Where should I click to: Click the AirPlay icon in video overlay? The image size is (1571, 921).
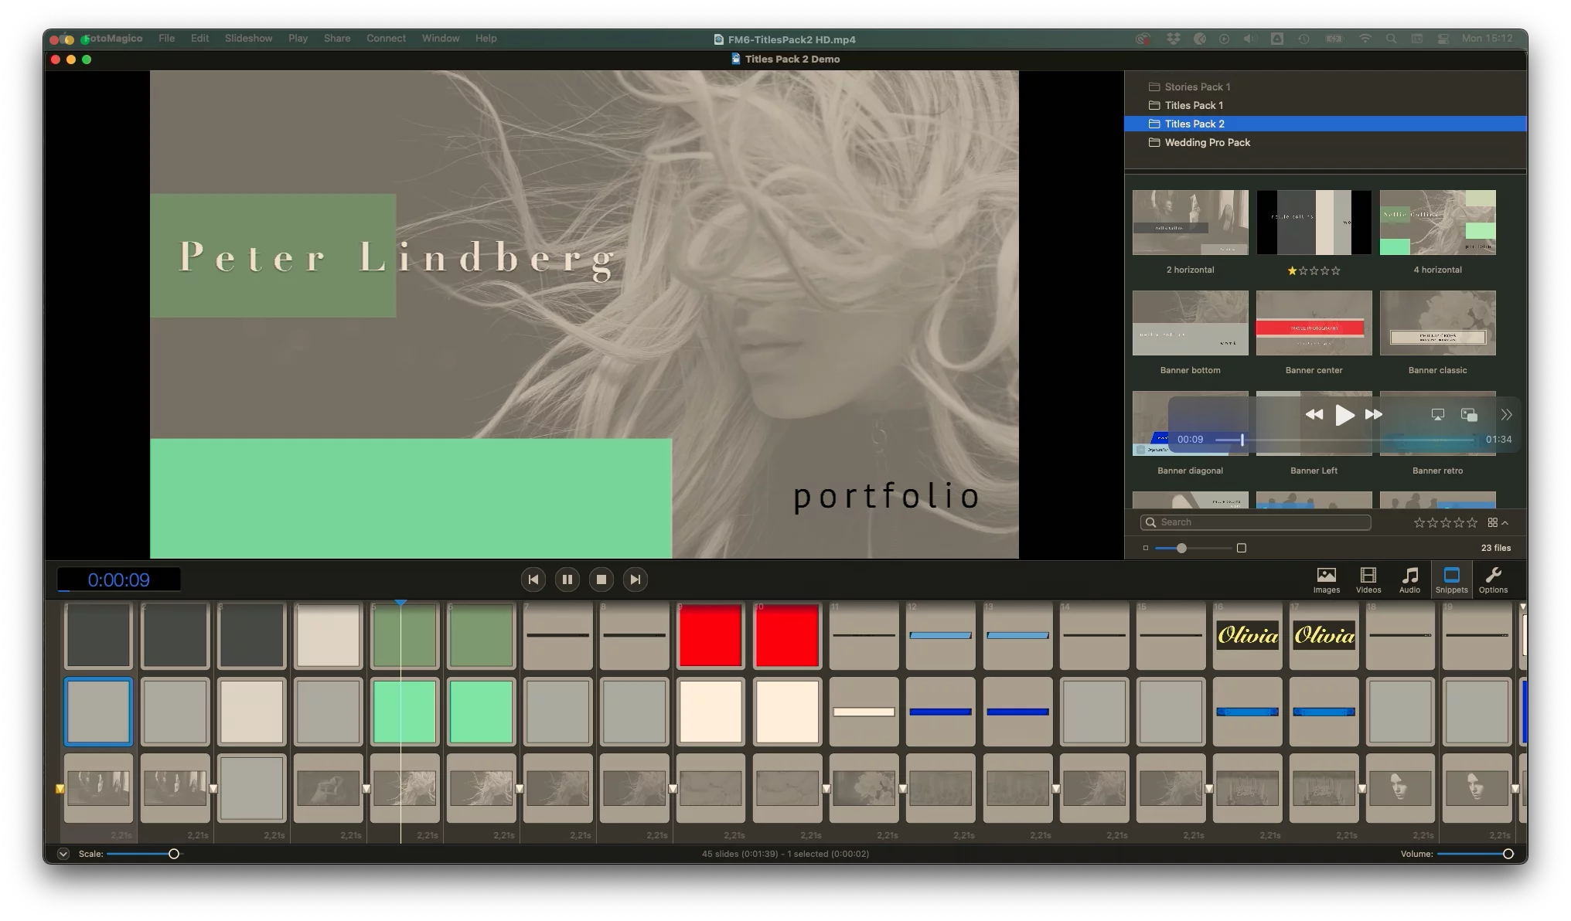click(x=1437, y=415)
